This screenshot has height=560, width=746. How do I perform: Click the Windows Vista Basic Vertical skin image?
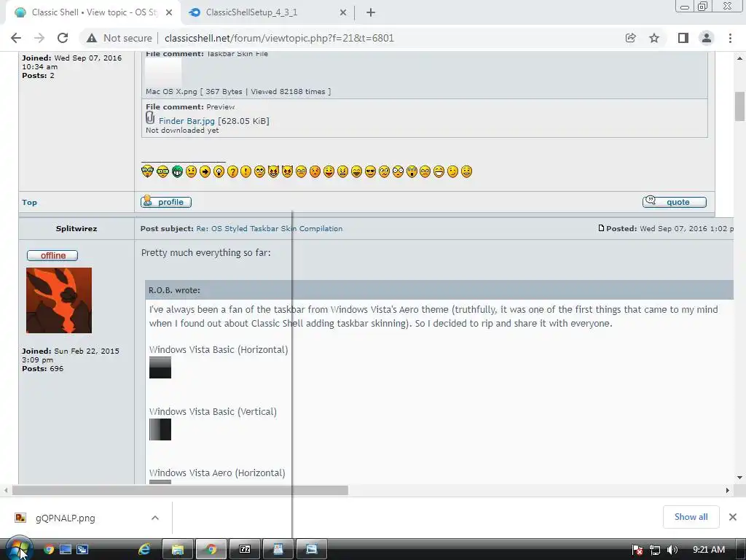tap(160, 429)
